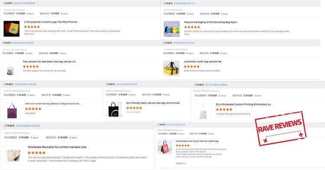Click the blue link under thermal cooler bag review
325x170 pixels.
[181, 164]
